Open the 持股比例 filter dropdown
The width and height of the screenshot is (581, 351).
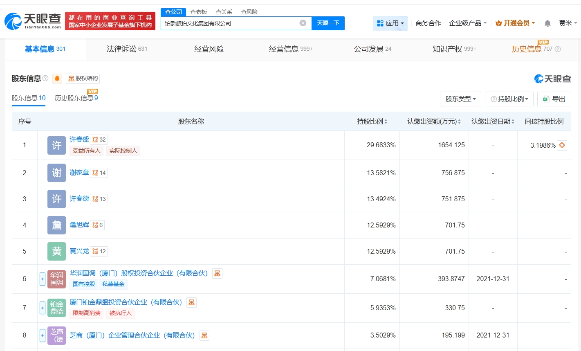509,99
